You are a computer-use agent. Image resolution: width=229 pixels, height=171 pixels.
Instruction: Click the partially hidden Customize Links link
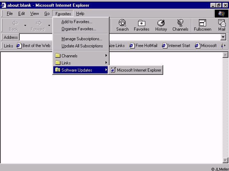point(117,46)
